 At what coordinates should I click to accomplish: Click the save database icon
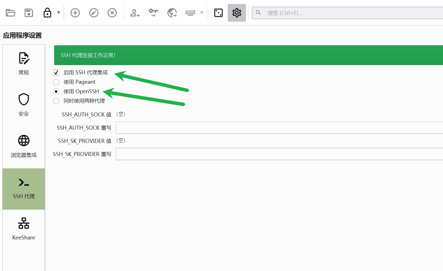pyautogui.click(x=29, y=13)
